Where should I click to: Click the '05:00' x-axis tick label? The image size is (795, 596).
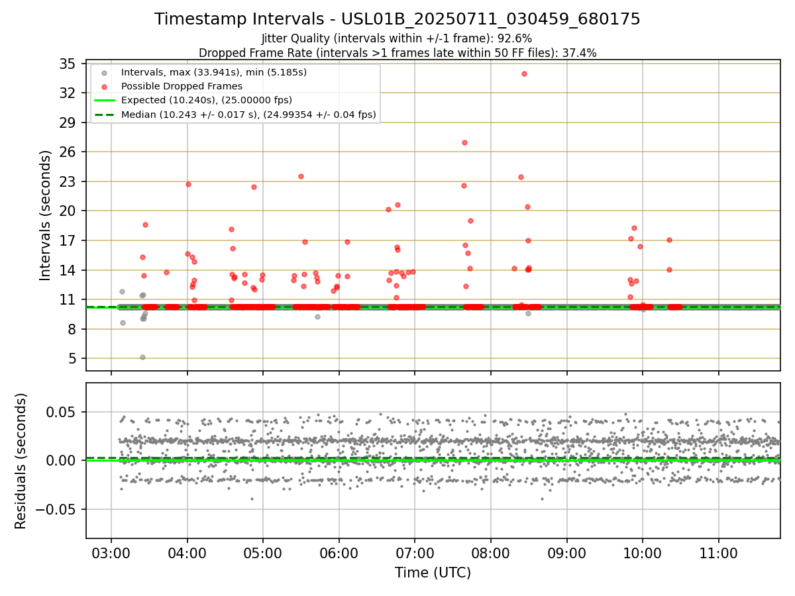[x=263, y=552]
